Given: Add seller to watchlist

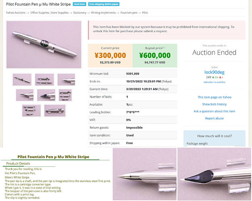Looking at the screenshot, I should coord(214,82).
